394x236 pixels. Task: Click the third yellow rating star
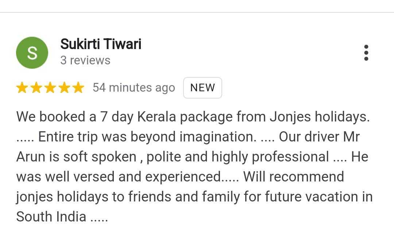(50, 88)
